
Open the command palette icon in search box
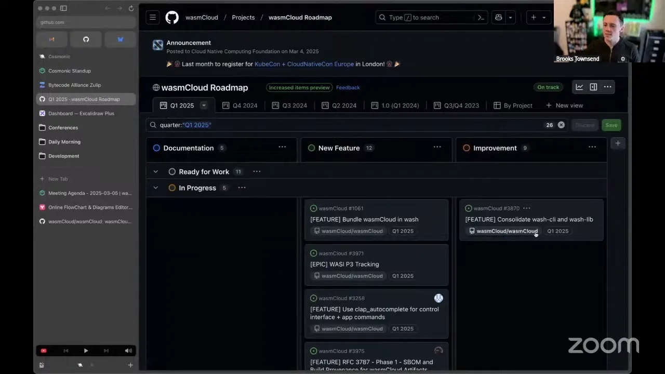(481, 17)
